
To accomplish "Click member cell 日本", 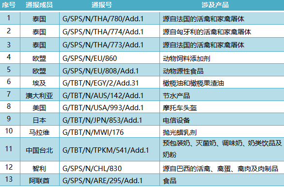I will [39, 120].
